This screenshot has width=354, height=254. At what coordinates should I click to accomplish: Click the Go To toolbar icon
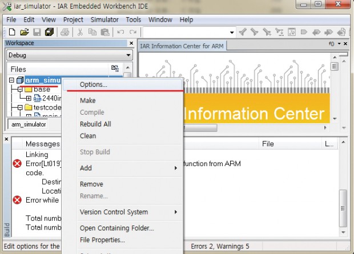tap(291, 32)
